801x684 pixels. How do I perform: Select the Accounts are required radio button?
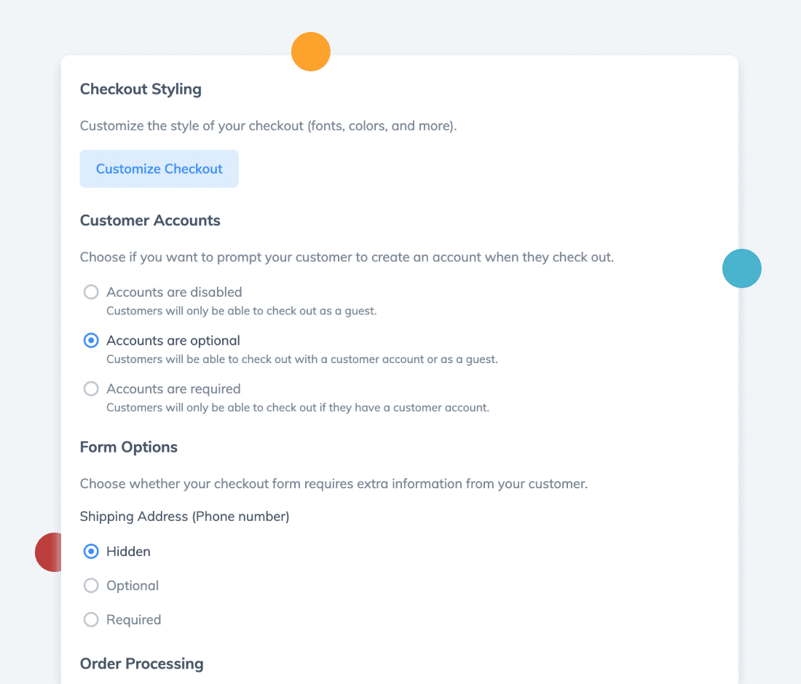pos(91,389)
